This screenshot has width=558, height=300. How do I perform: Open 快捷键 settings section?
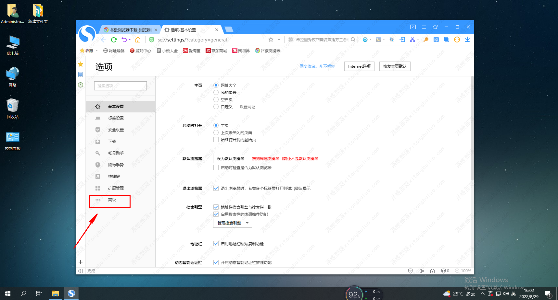(x=120, y=177)
